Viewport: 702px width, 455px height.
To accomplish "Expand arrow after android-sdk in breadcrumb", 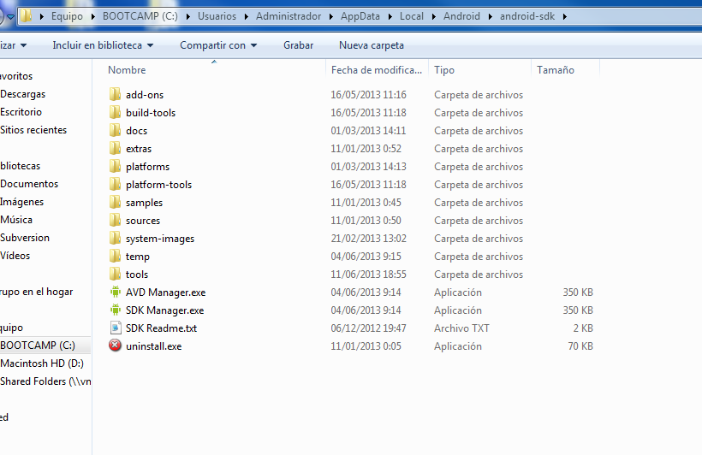I will pyautogui.click(x=565, y=16).
